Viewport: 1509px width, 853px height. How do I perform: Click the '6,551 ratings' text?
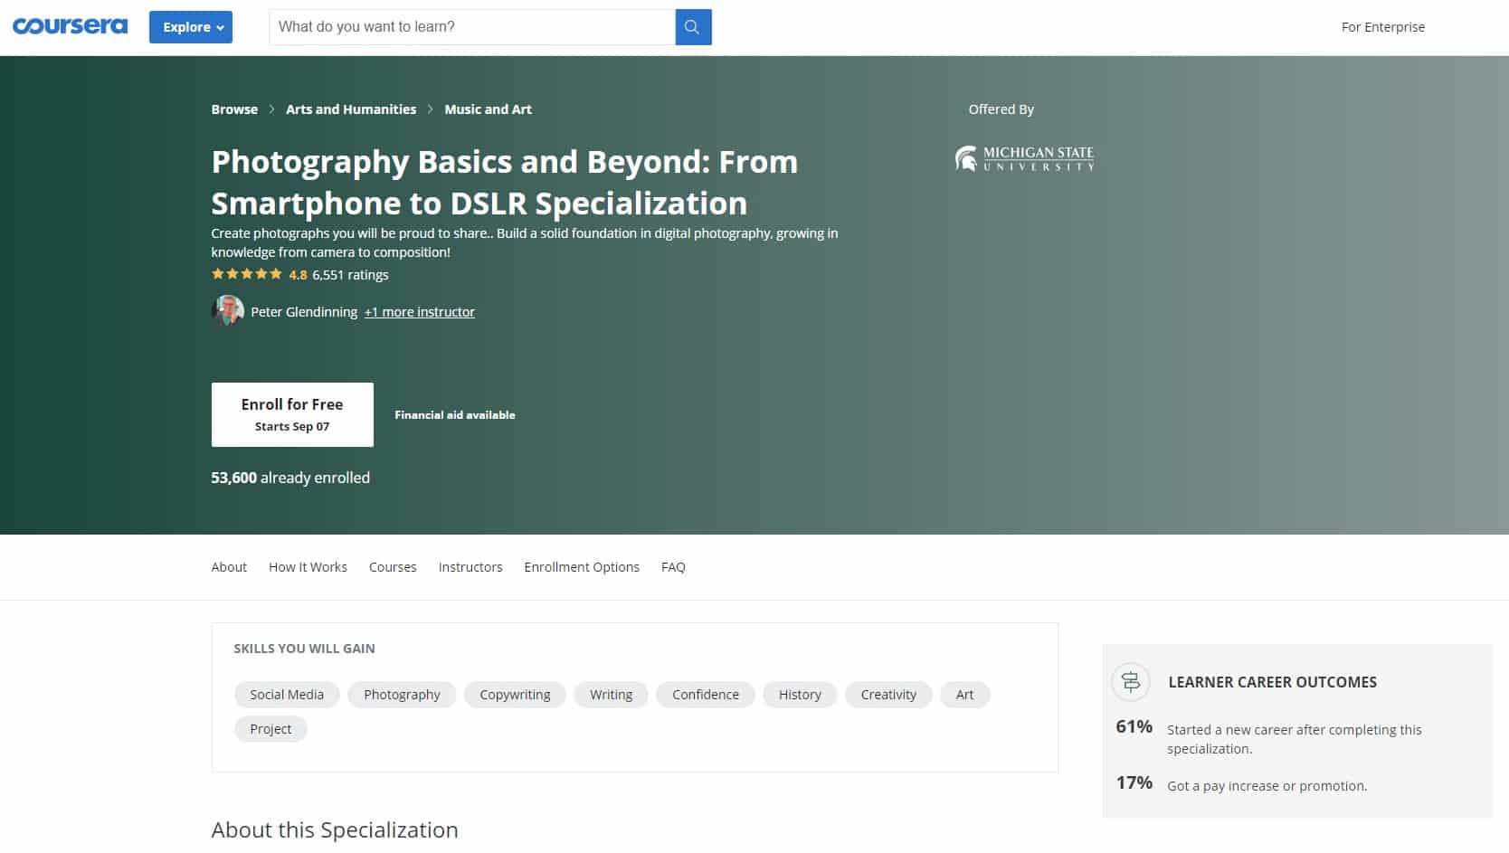350,275
